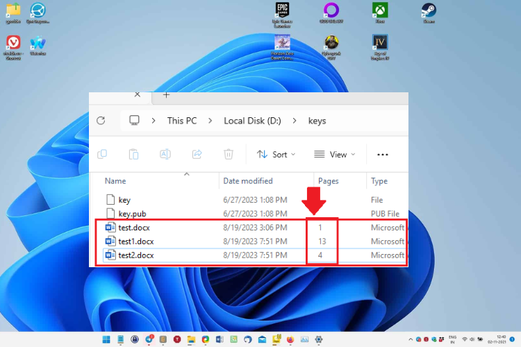Select Local Disk (D:) in the breadcrumb
This screenshot has width=521, height=347.
coord(252,121)
